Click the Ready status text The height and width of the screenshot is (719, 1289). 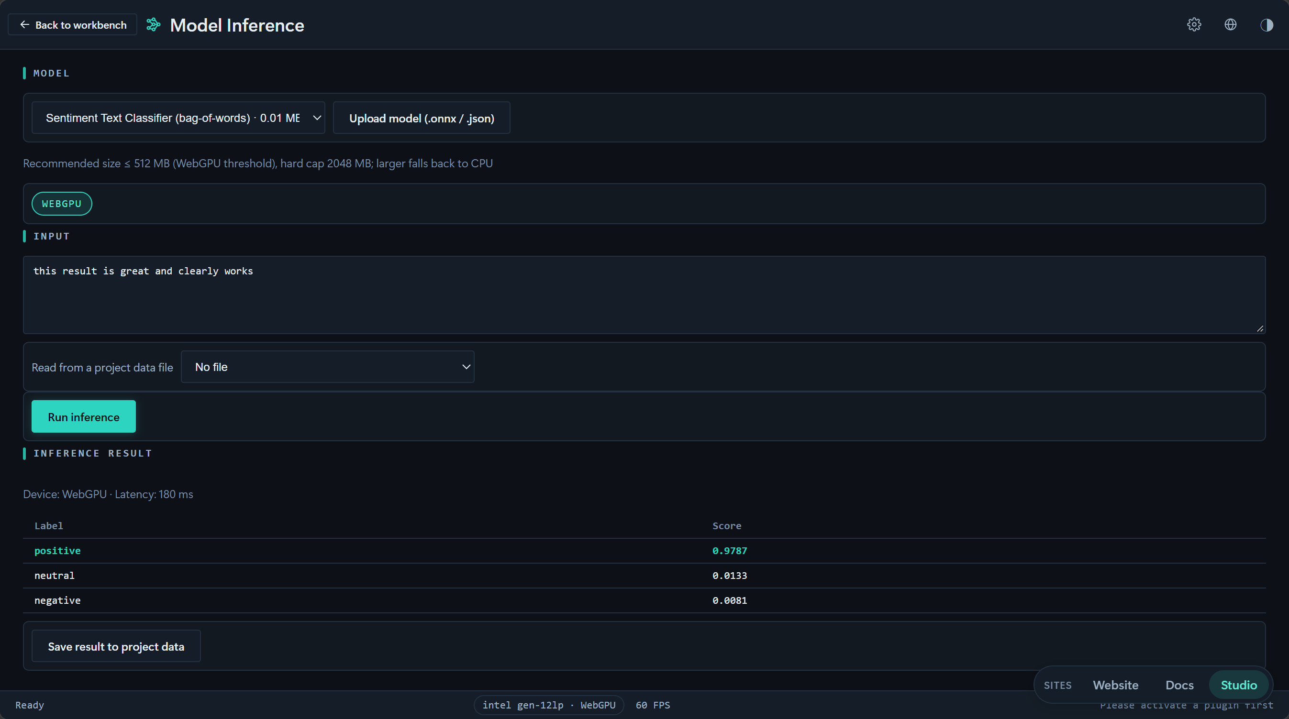pyautogui.click(x=30, y=705)
